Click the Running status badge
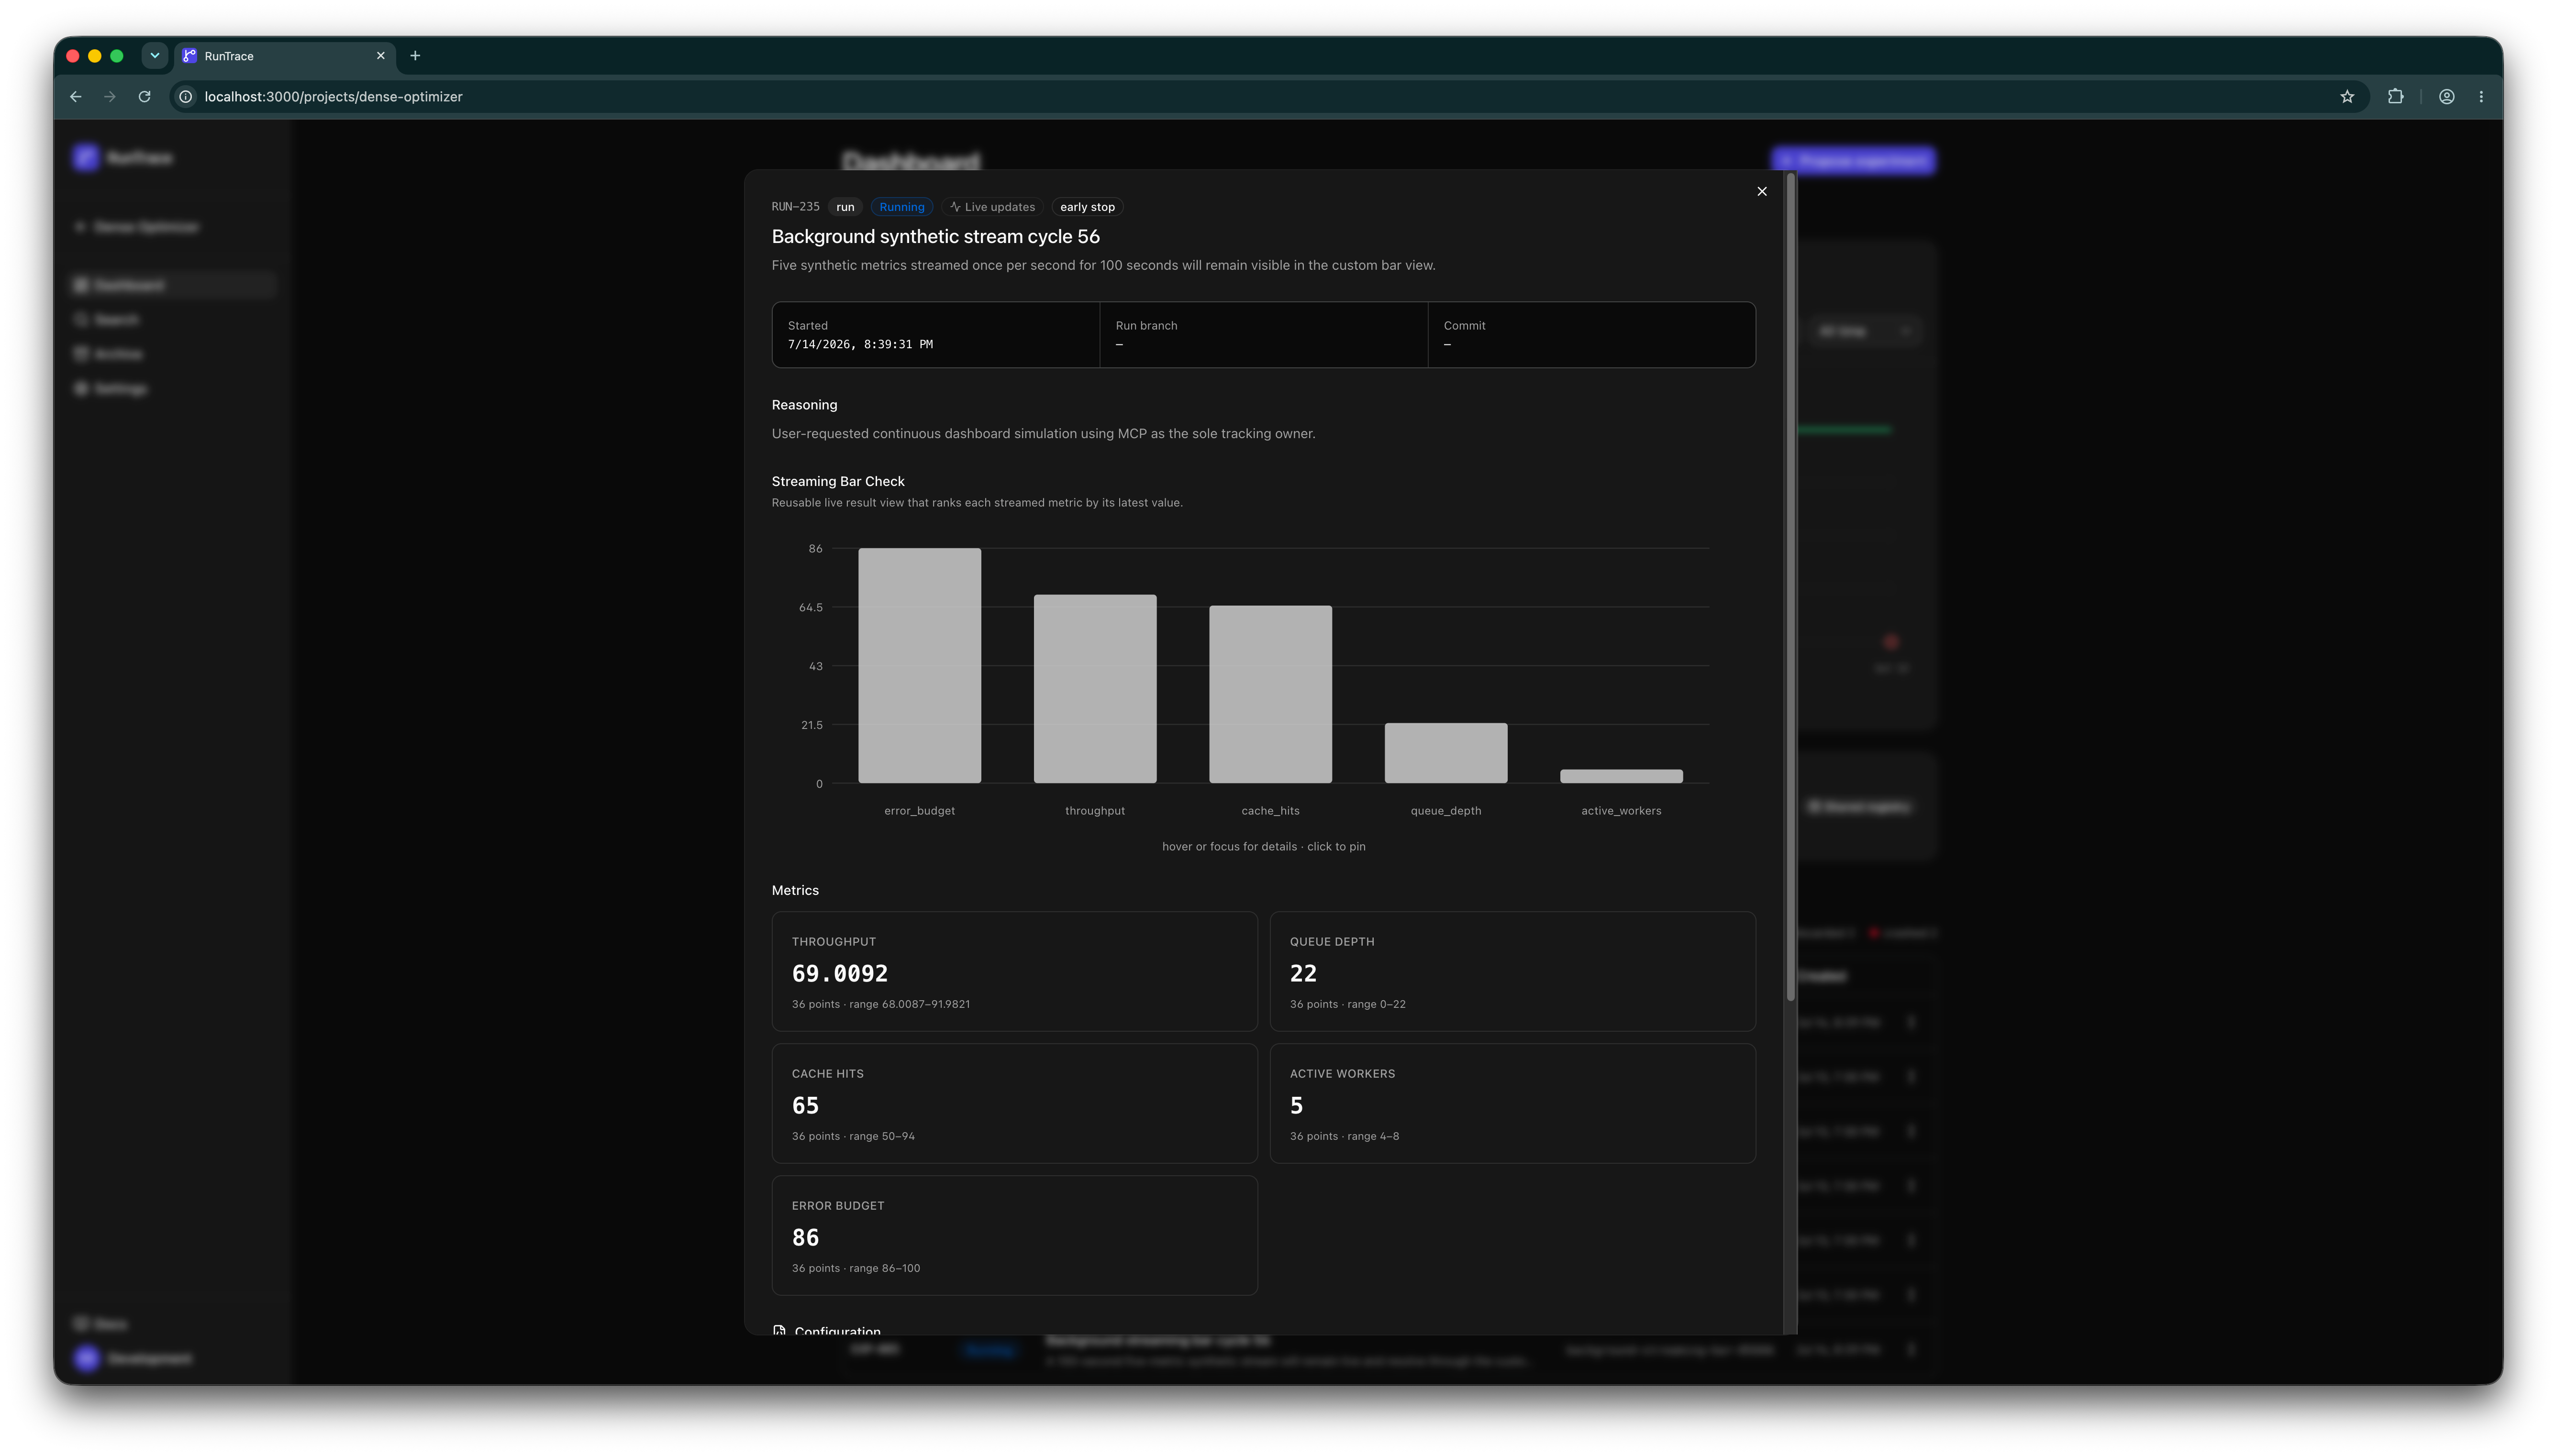This screenshot has width=2557, height=1456. pyautogui.click(x=901, y=207)
